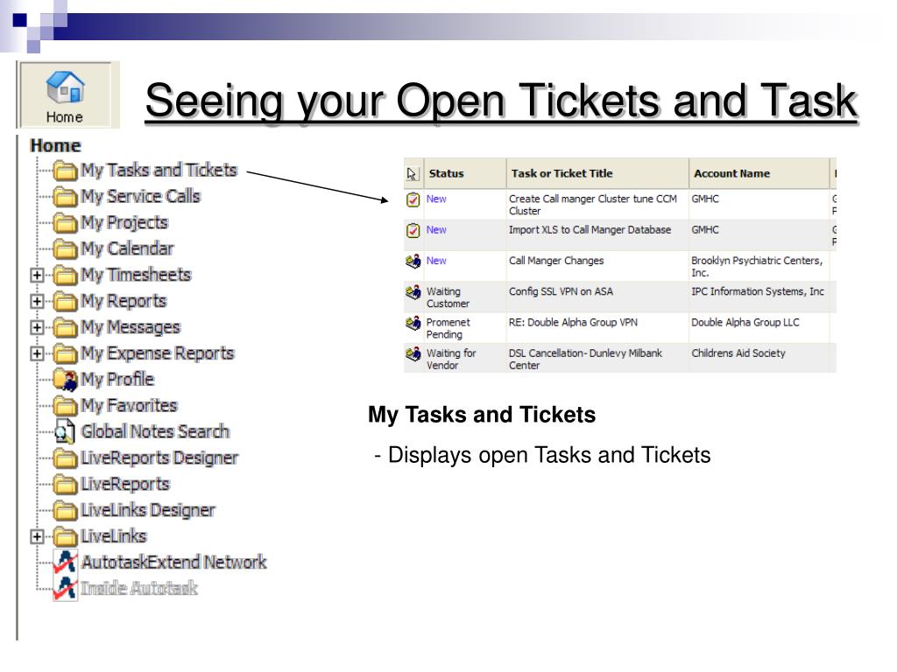
Task: Select My Service Calls tree label
Action: [x=140, y=197]
